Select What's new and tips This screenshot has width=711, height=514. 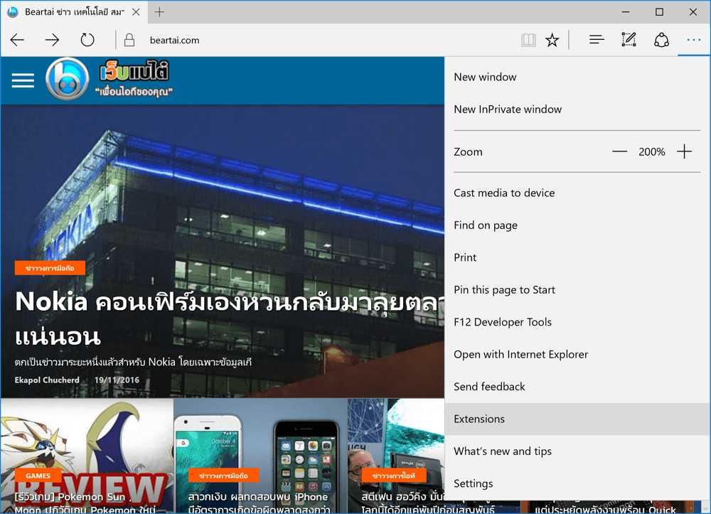coord(577,451)
